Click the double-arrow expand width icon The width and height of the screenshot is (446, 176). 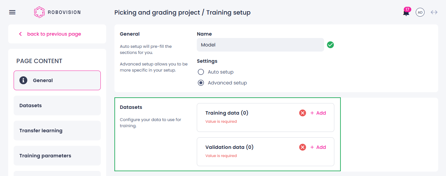point(434,12)
